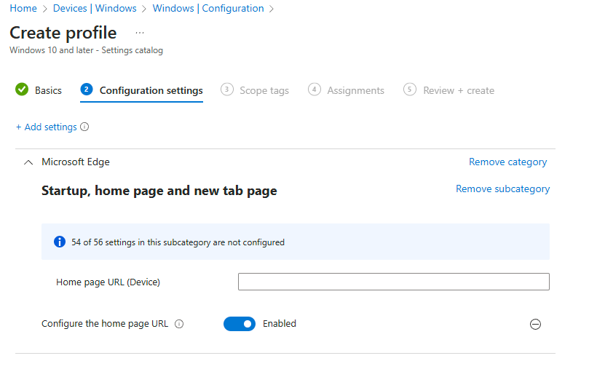Go to Devices | Windows breadcrumb
Image resolution: width=589 pixels, height=369 pixels.
(x=95, y=8)
